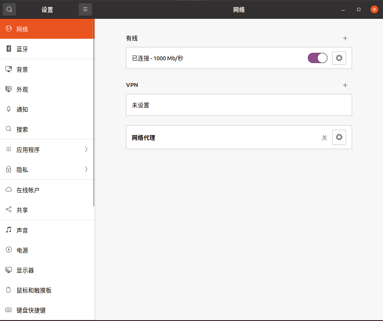Viewport: 383px width, 321px height.
Task: Toggle off the wired network connection switch
Action: (318, 58)
